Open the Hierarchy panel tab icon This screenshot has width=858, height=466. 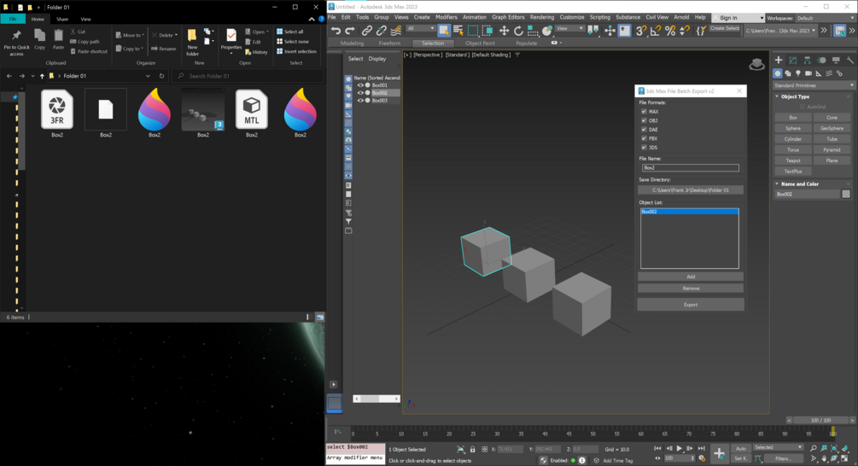(807, 60)
